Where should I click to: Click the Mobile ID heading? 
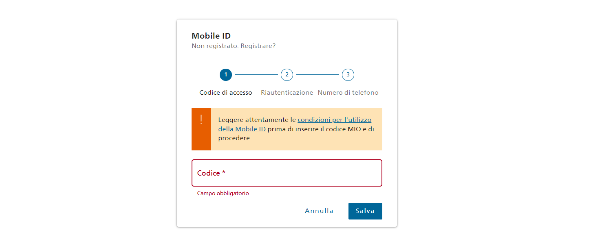tap(211, 36)
